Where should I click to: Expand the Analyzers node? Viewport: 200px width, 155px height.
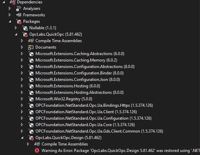(x=10, y=8)
